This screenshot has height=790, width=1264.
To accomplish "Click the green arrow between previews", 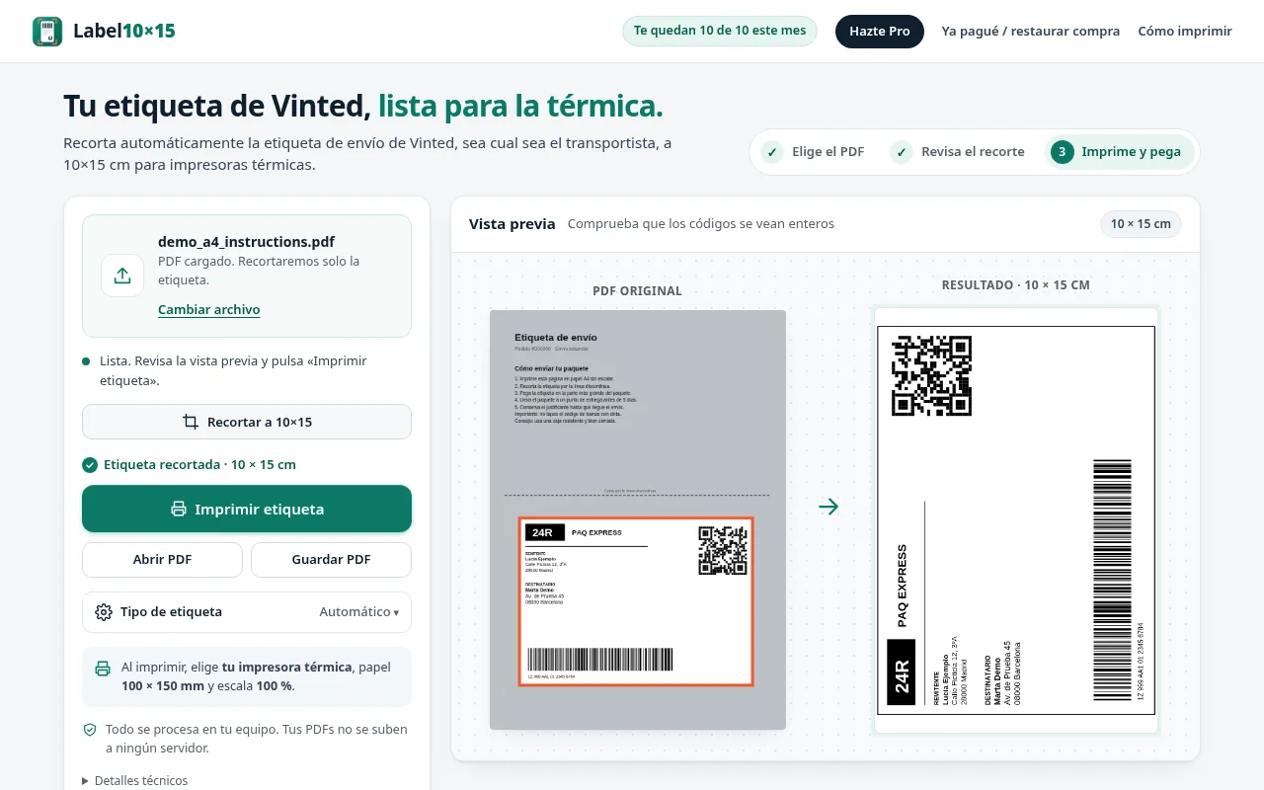I will 829,507.
